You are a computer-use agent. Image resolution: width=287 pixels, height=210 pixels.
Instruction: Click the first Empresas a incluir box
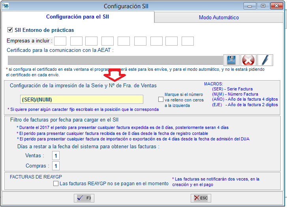60,41
